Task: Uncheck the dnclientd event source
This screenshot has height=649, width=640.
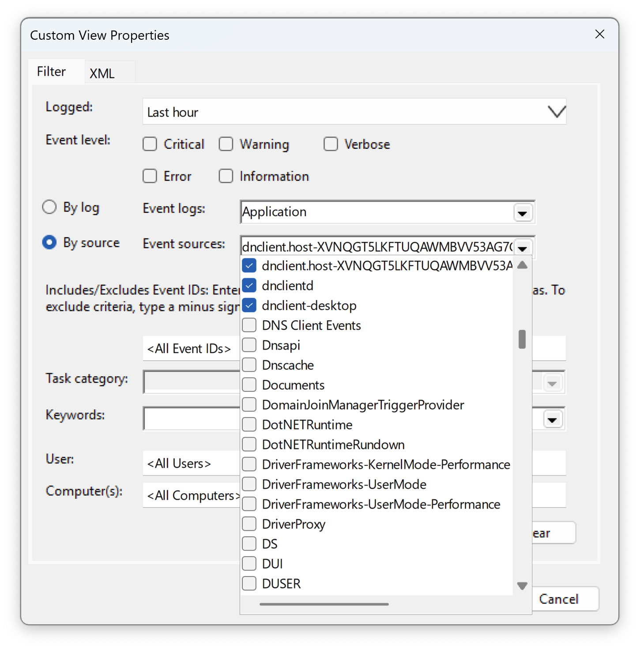Action: point(249,285)
